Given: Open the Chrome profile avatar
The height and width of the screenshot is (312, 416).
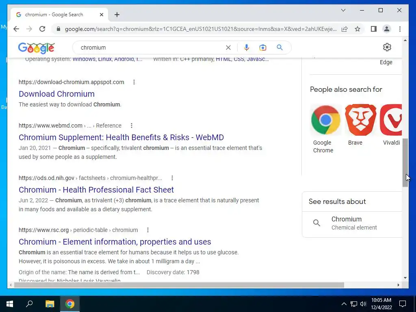Looking at the screenshot, I should (387, 29).
